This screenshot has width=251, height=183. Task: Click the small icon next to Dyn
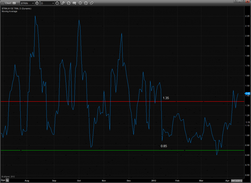tap(7, 180)
